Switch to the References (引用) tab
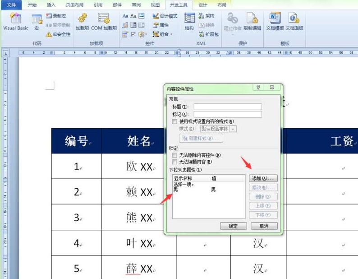This screenshot has width=358, height=279. (x=98, y=5)
